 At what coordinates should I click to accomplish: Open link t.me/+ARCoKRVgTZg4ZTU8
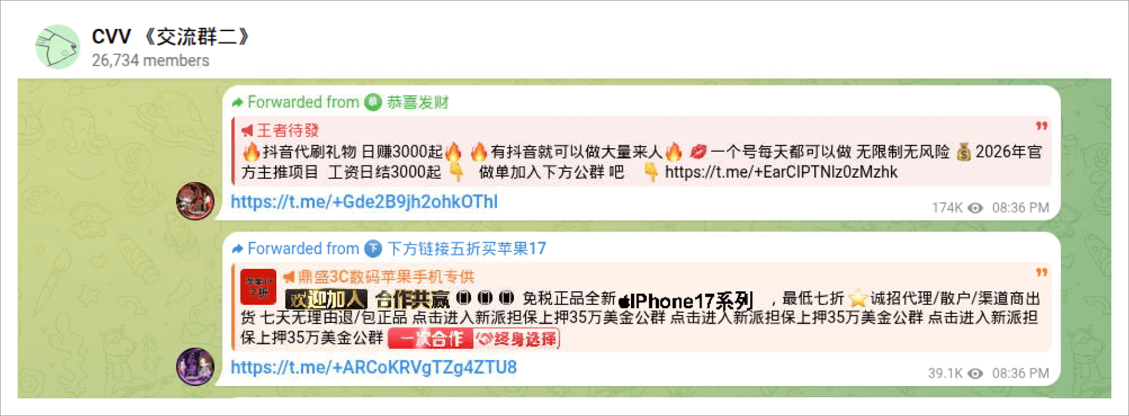click(x=373, y=367)
